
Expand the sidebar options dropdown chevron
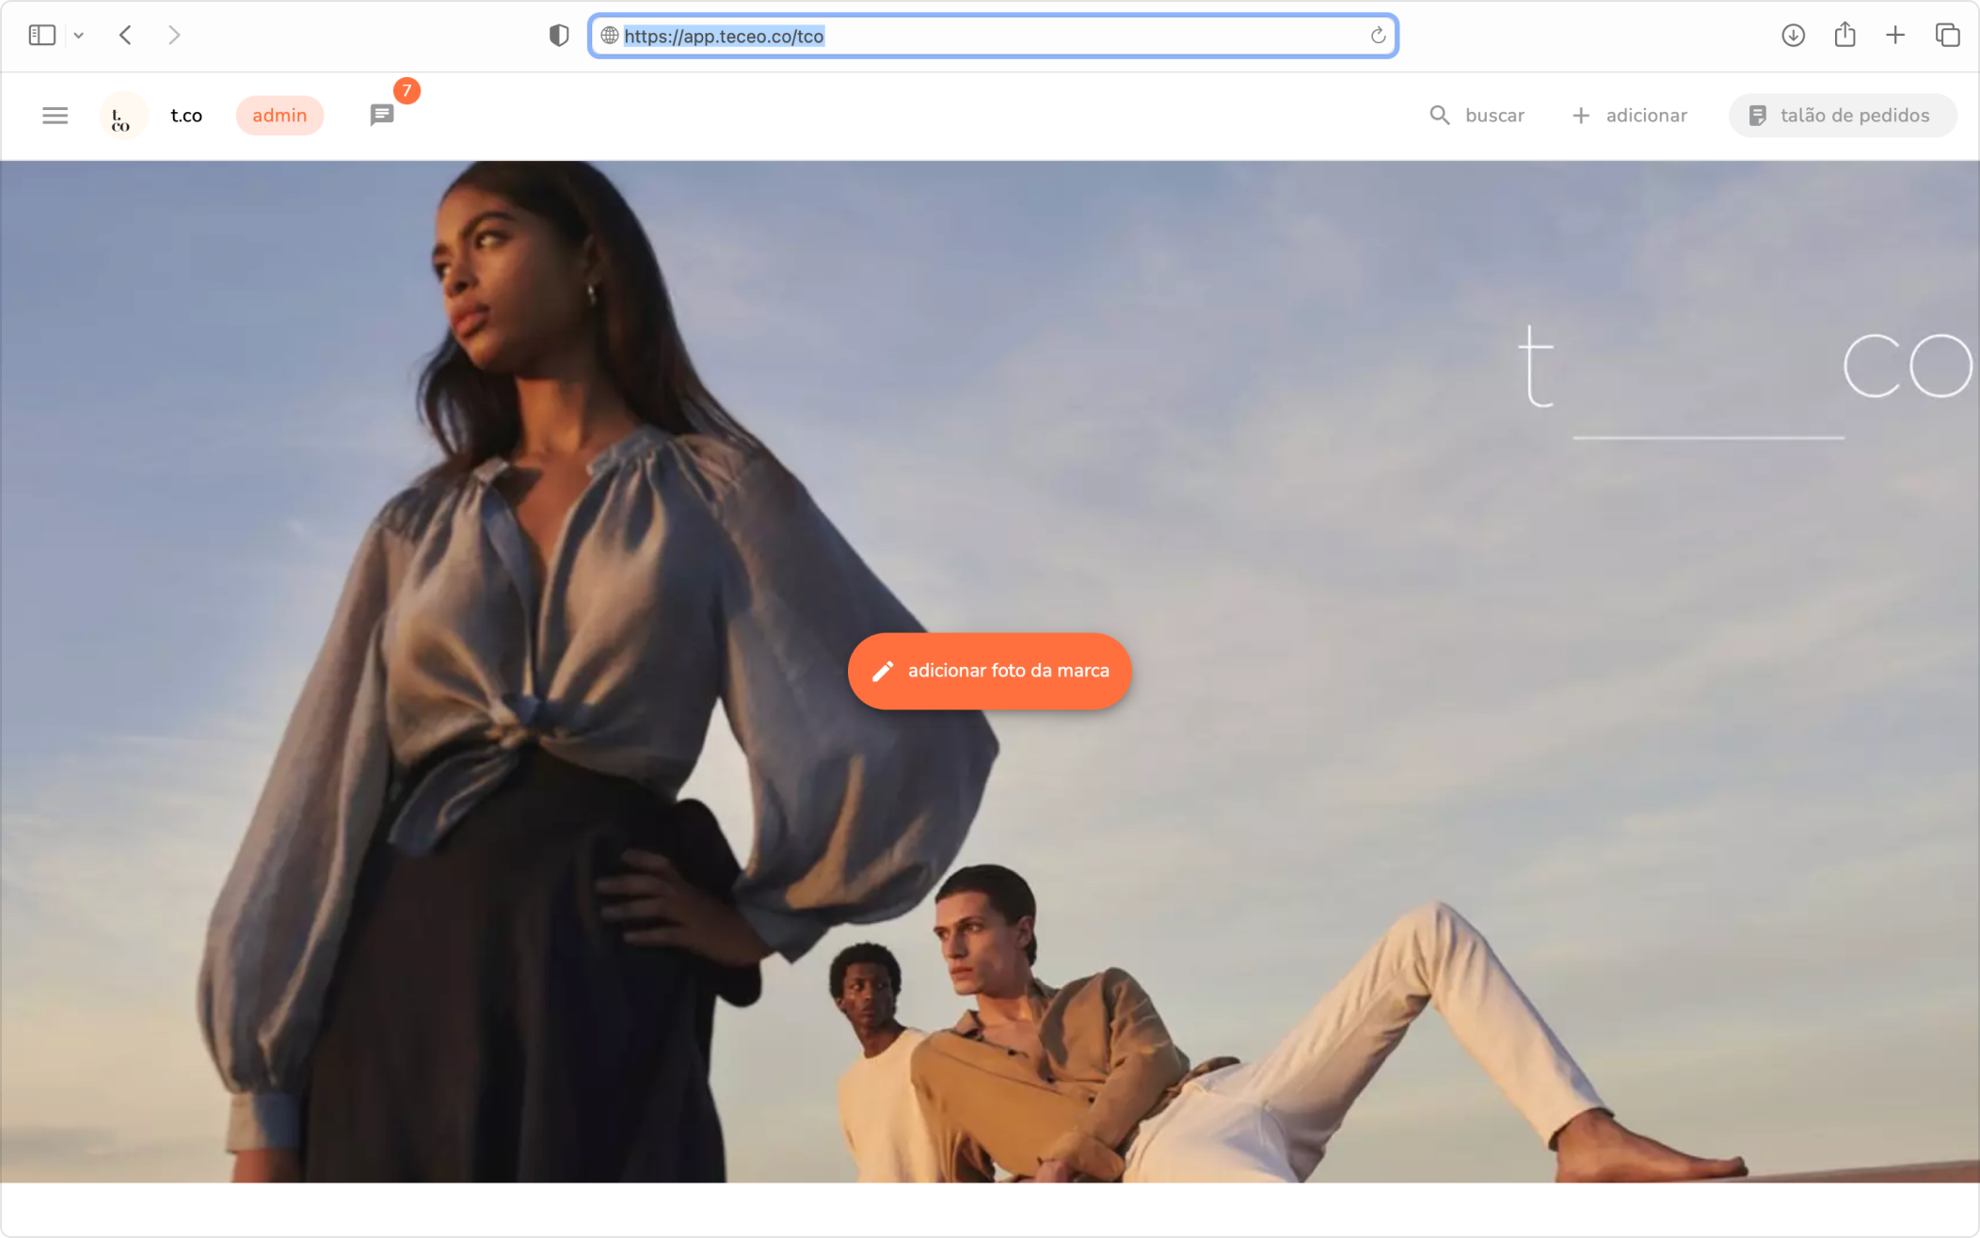pyautogui.click(x=79, y=36)
